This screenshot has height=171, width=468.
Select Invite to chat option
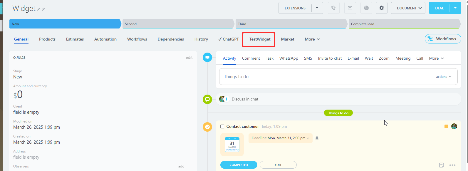coord(330,58)
